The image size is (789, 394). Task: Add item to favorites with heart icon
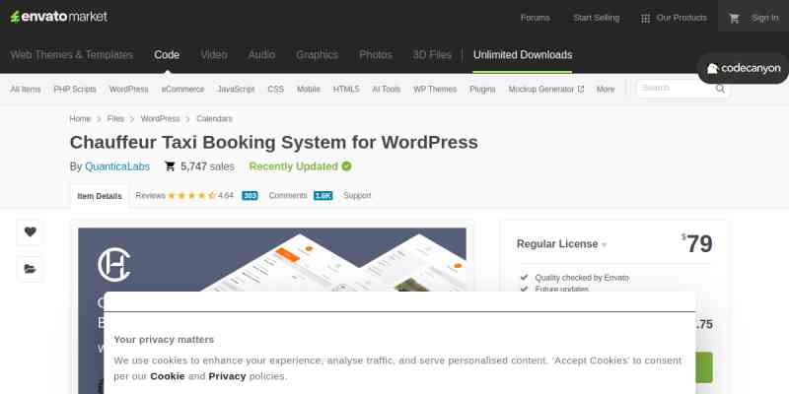point(31,231)
